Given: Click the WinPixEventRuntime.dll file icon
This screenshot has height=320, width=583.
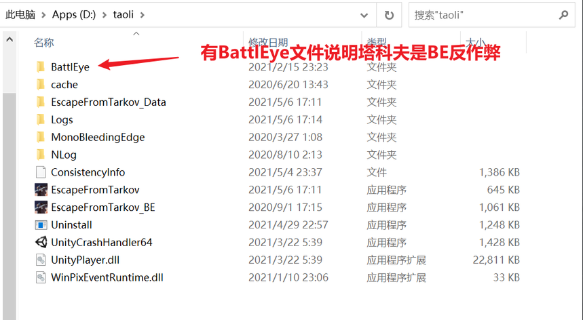Looking at the screenshot, I should click(x=41, y=277).
